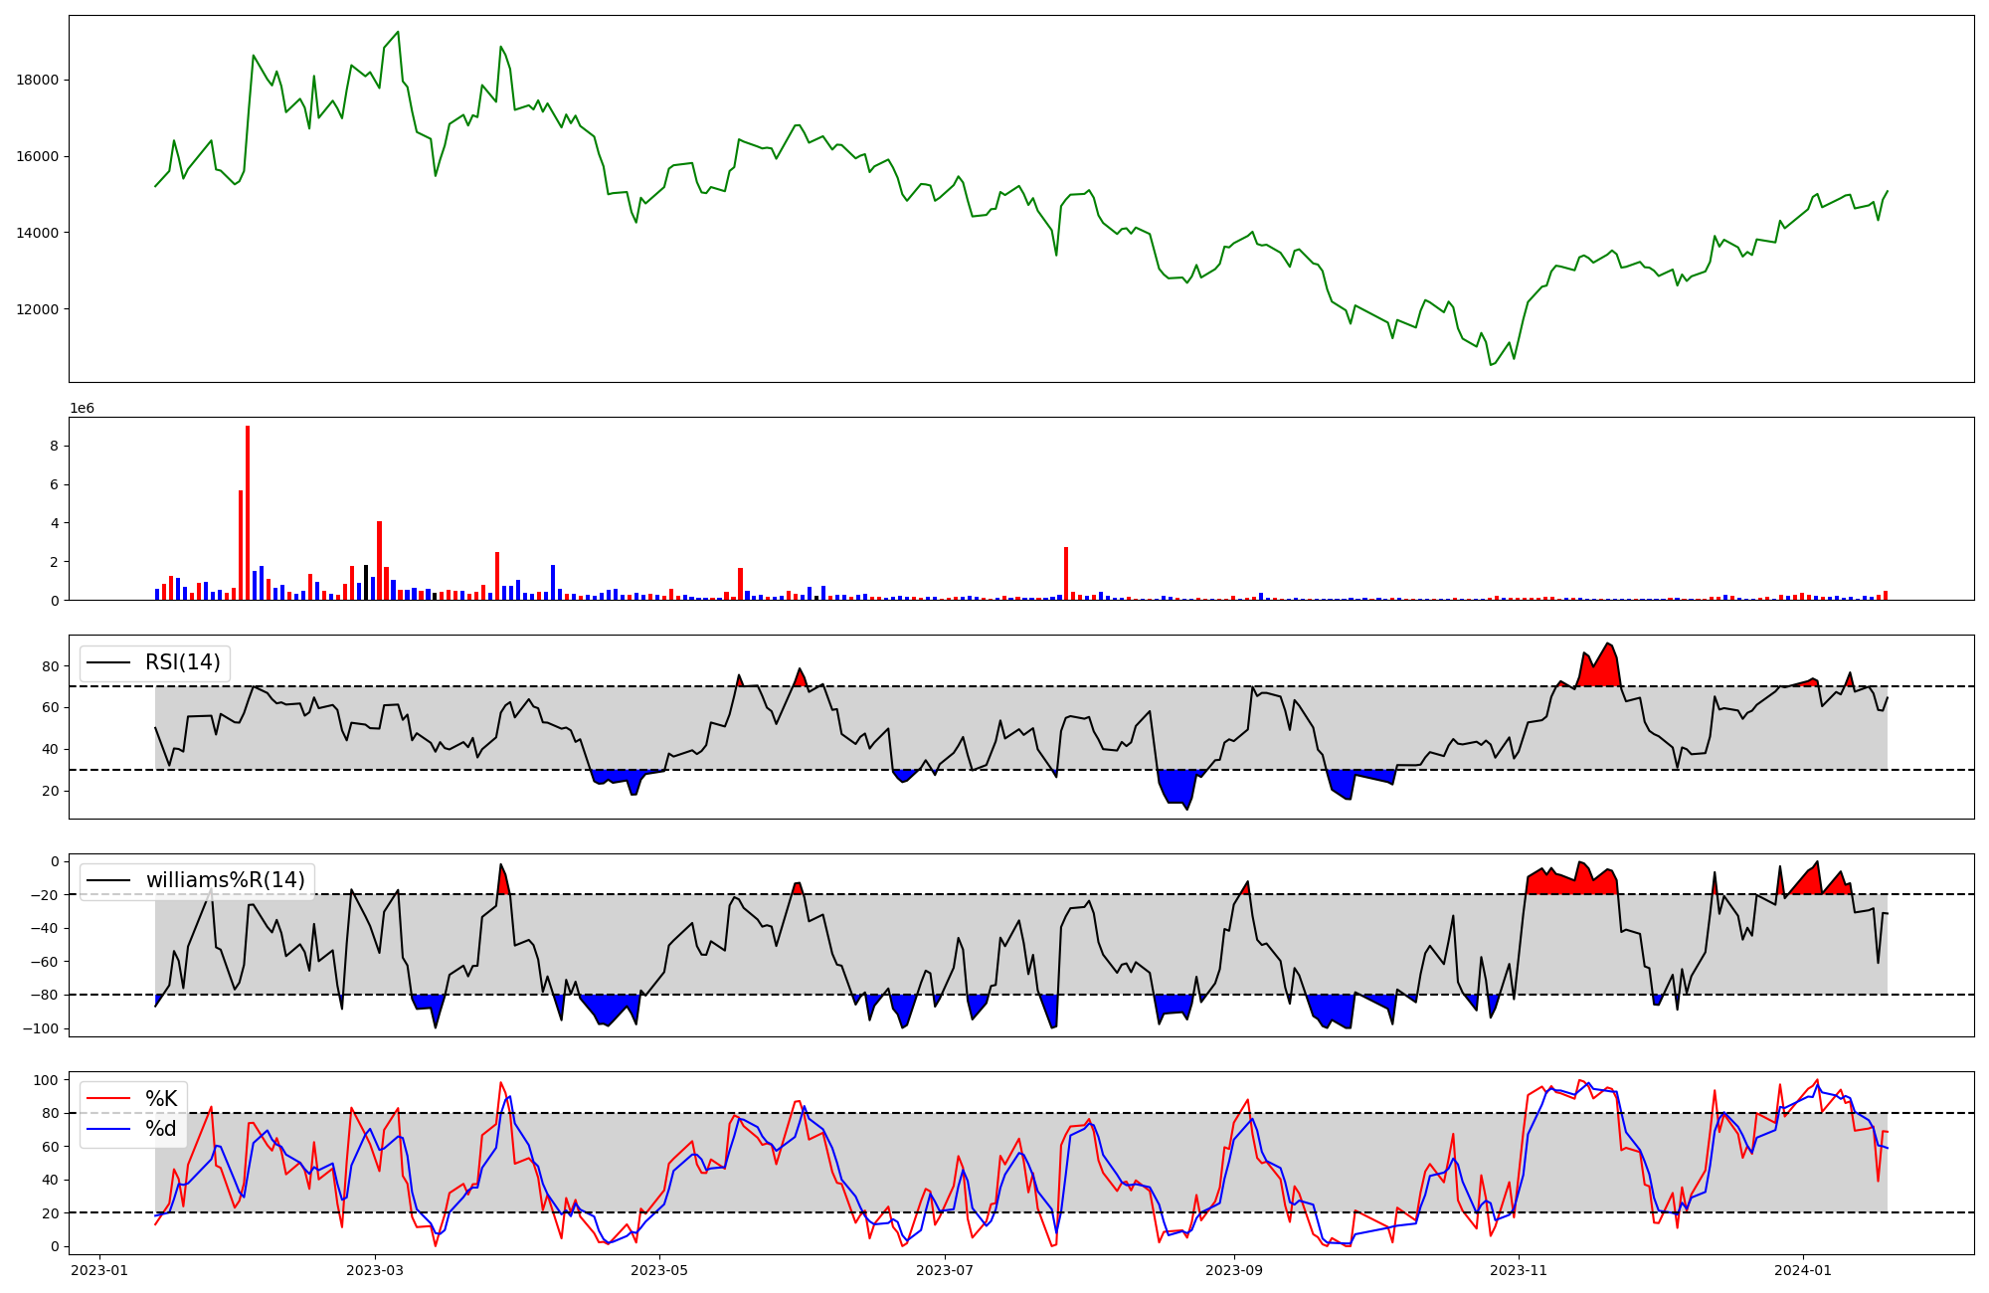Click the 2023-03 x-axis date label
Screen dimensions: 1989x1293
pos(374,1270)
